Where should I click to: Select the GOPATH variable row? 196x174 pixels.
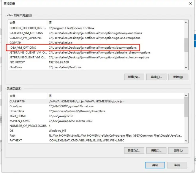tap(96, 43)
